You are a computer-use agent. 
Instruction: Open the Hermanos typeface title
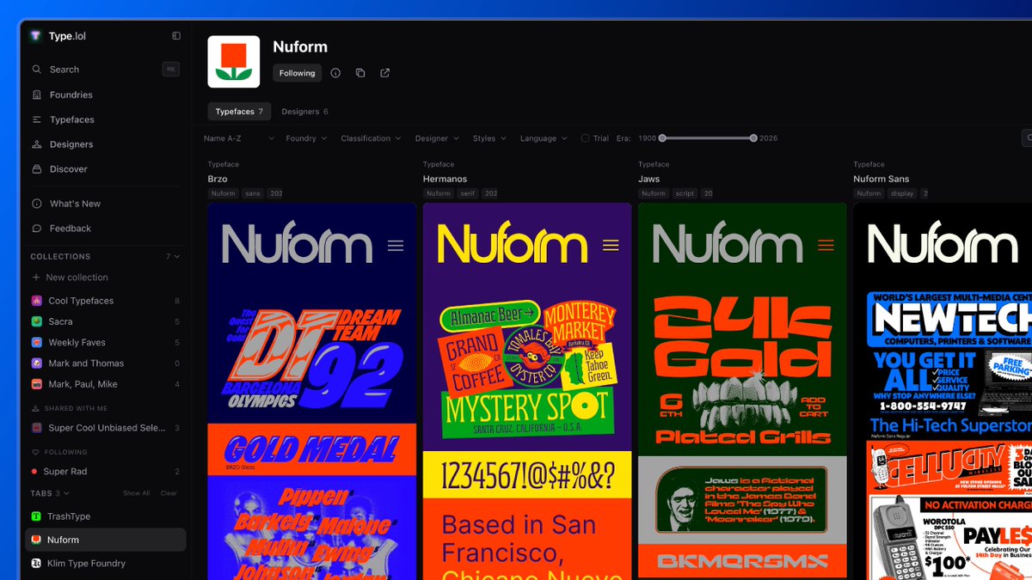pyautogui.click(x=445, y=179)
